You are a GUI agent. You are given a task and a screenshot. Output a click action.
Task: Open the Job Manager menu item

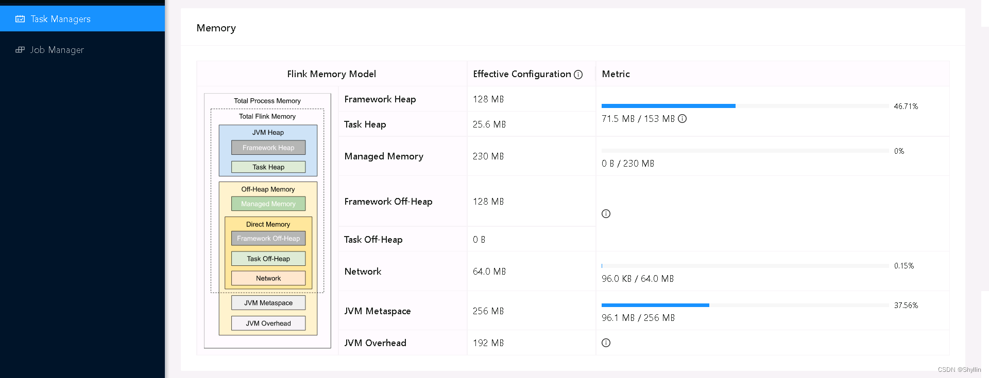82,50
